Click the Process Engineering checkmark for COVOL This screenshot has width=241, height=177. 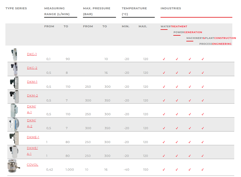tap(203, 170)
